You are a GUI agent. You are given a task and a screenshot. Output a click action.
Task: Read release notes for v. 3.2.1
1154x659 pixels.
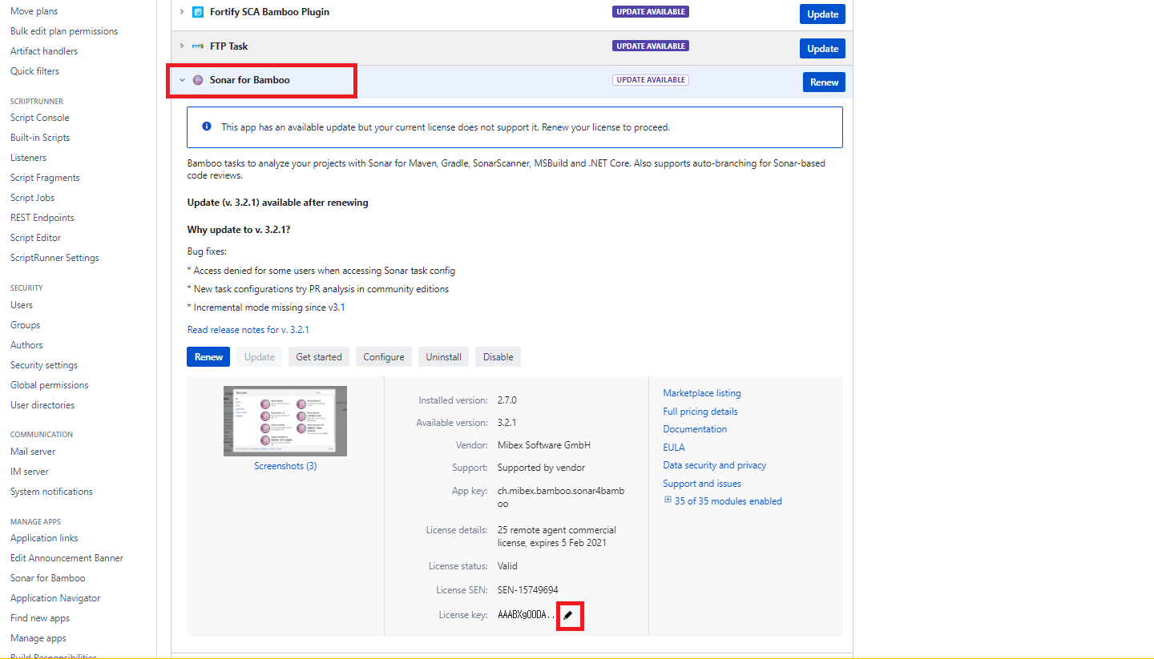tap(248, 330)
